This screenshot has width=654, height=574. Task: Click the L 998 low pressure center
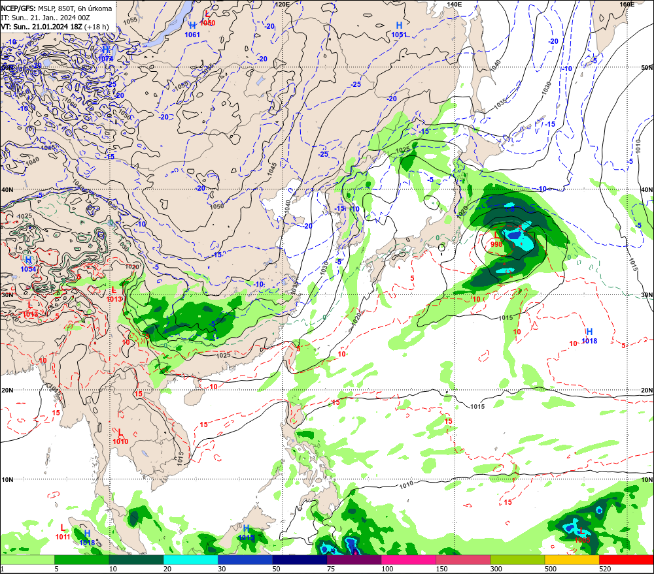click(x=496, y=240)
